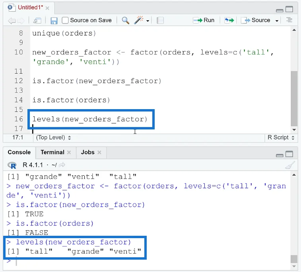Show script in new window

tap(37, 20)
